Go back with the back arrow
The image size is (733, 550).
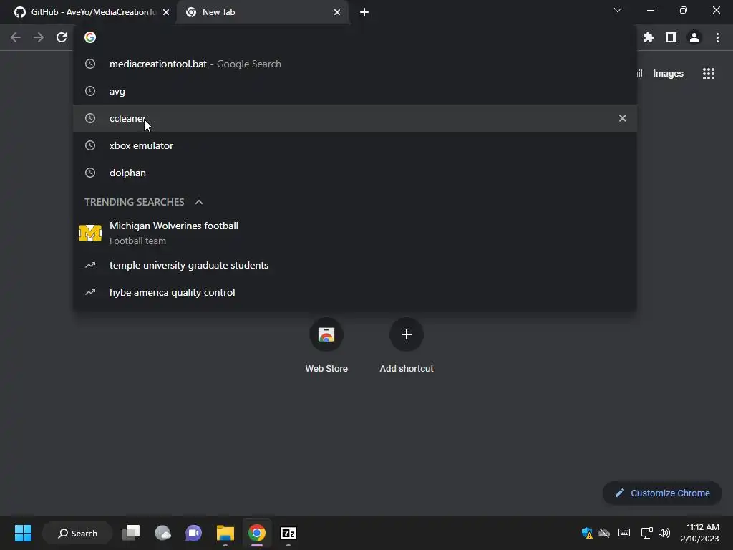coord(16,37)
